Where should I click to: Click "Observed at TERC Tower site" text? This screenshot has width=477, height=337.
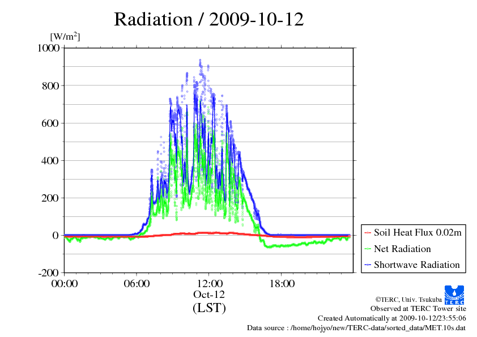tap(418, 309)
